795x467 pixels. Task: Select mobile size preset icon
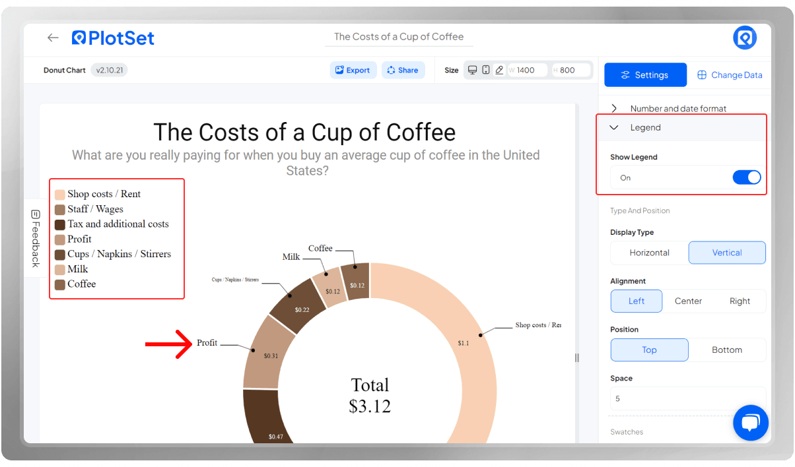pos(486,70)
